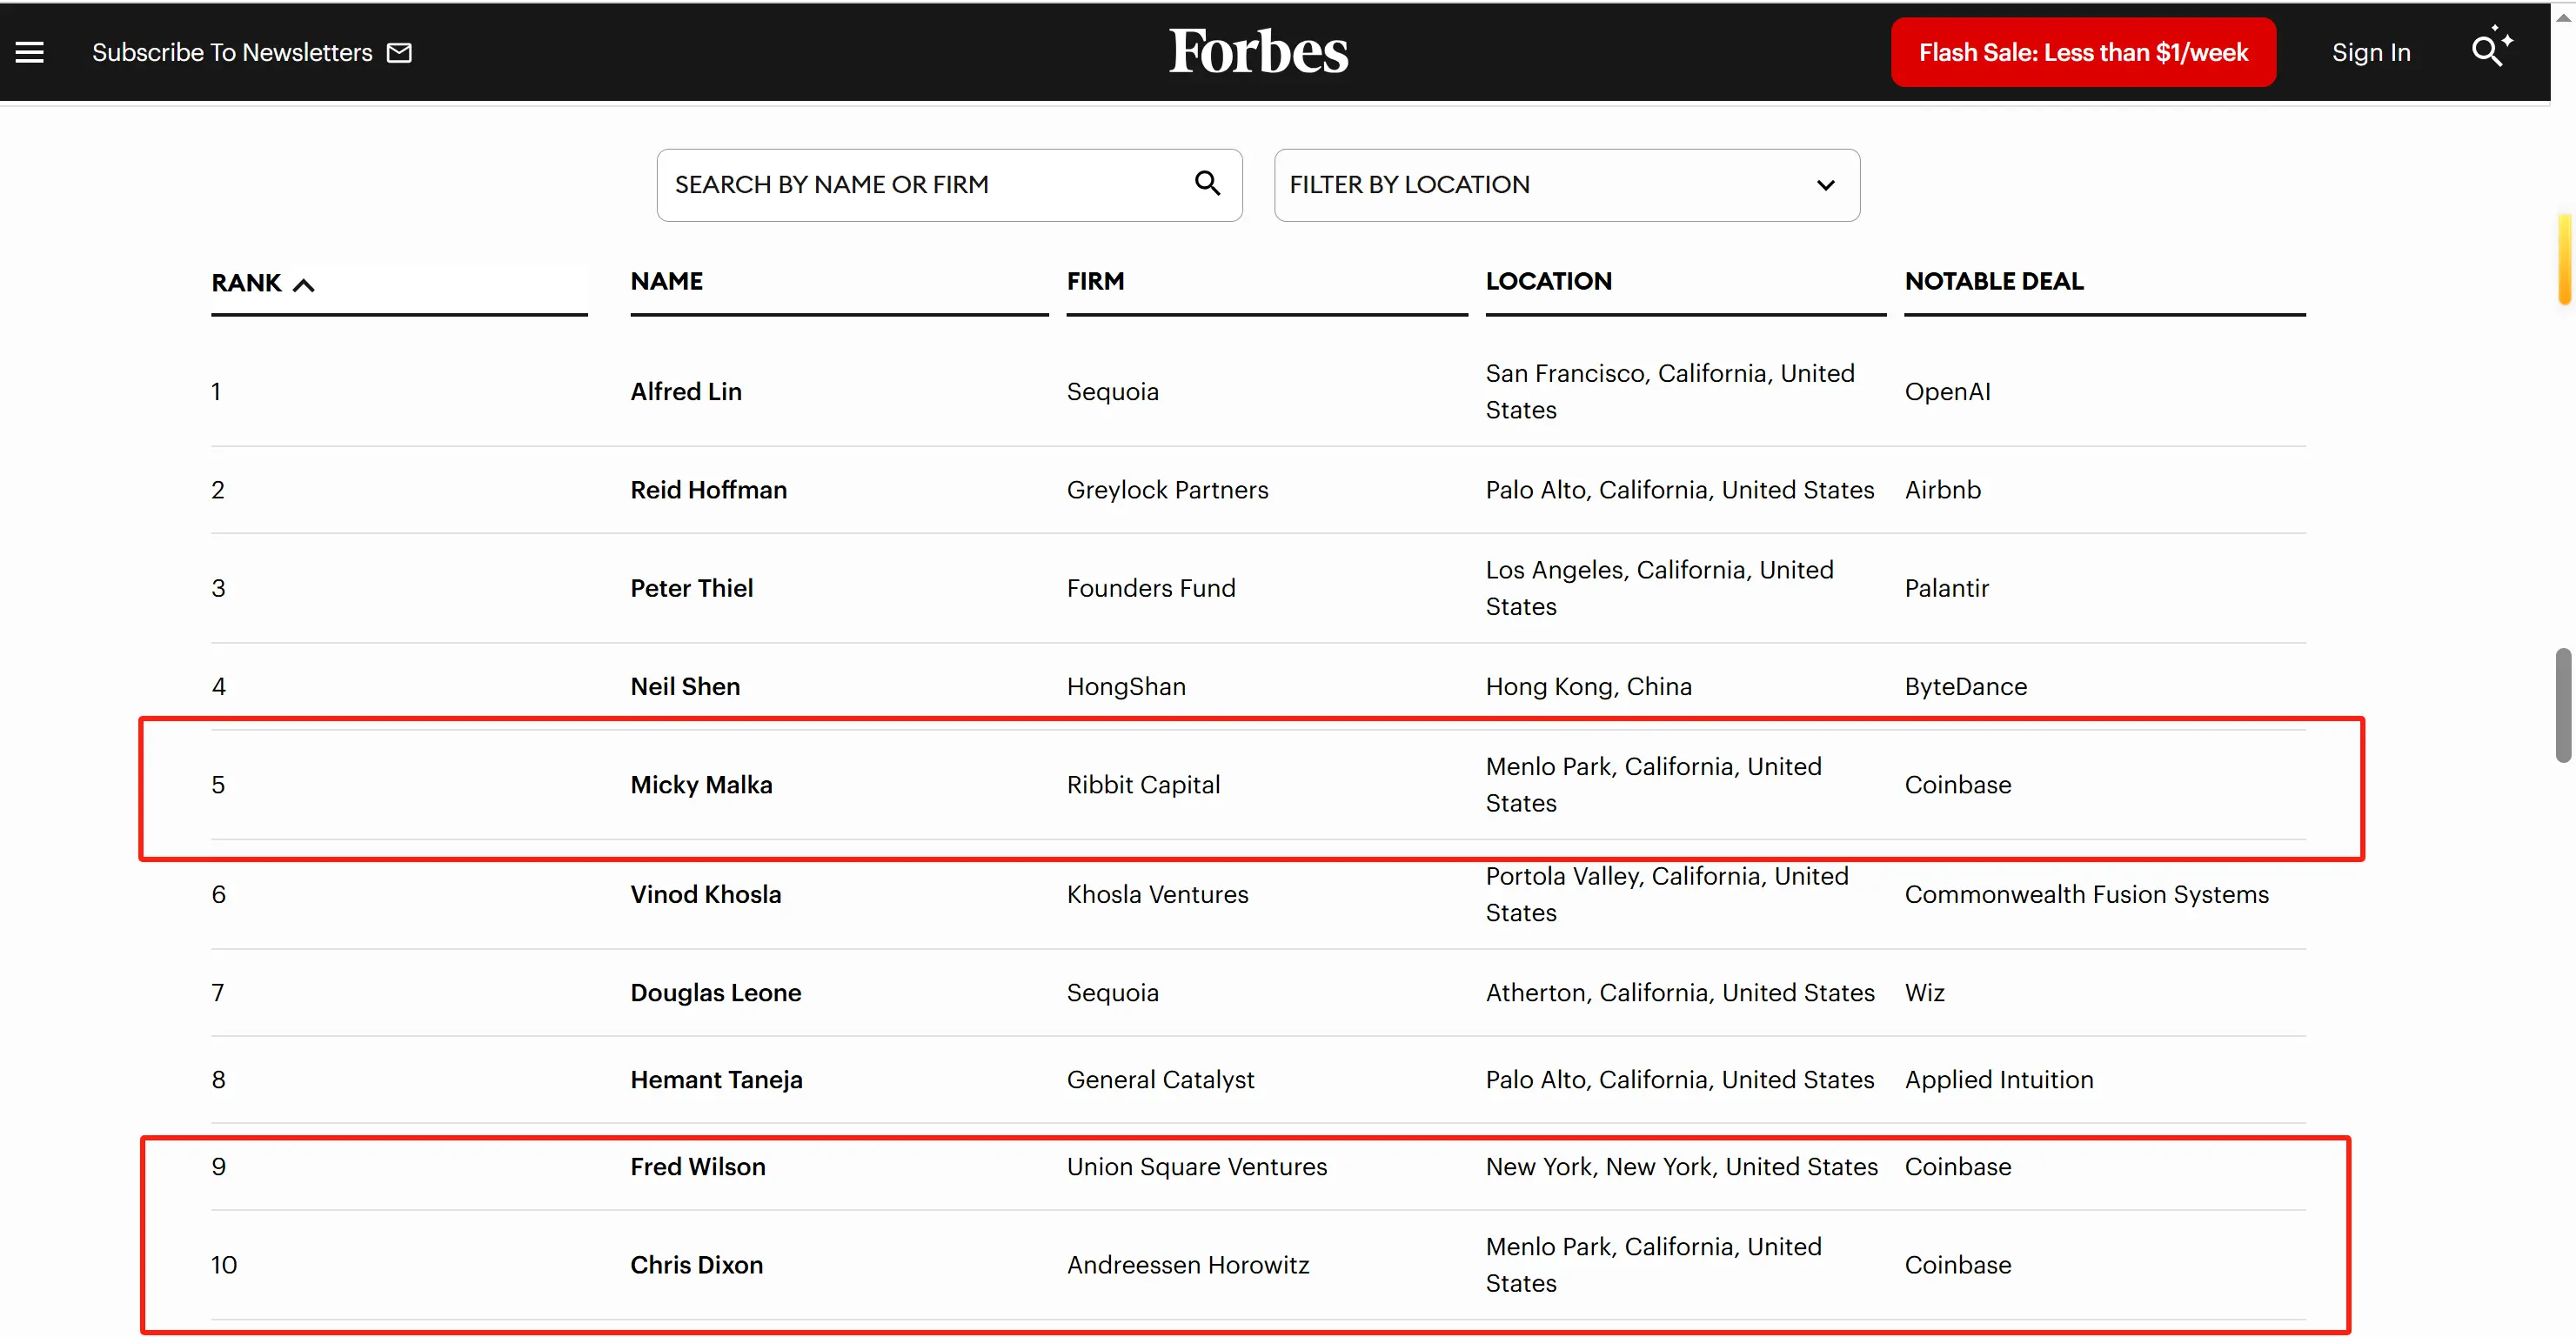
Task: Open Alfred Lin's profile
Action: pos(685,391)
